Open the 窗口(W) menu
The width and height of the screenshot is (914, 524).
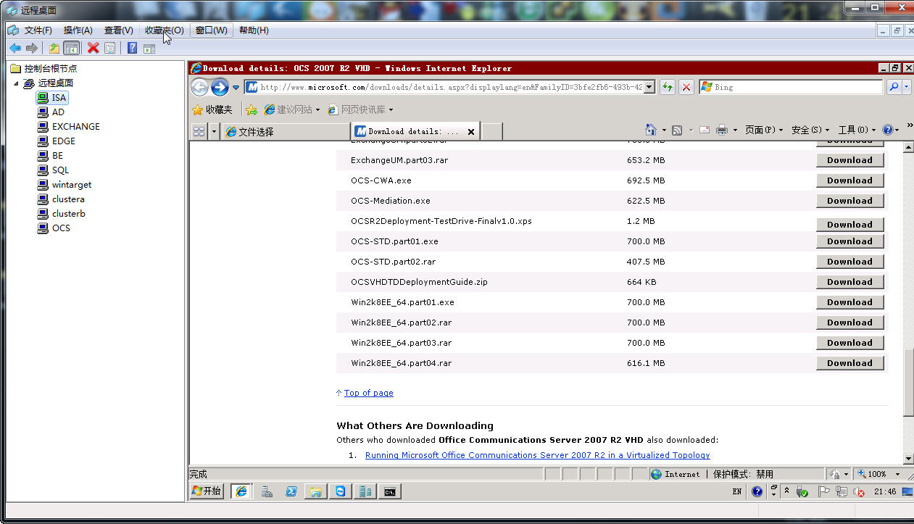click(211, 30)
